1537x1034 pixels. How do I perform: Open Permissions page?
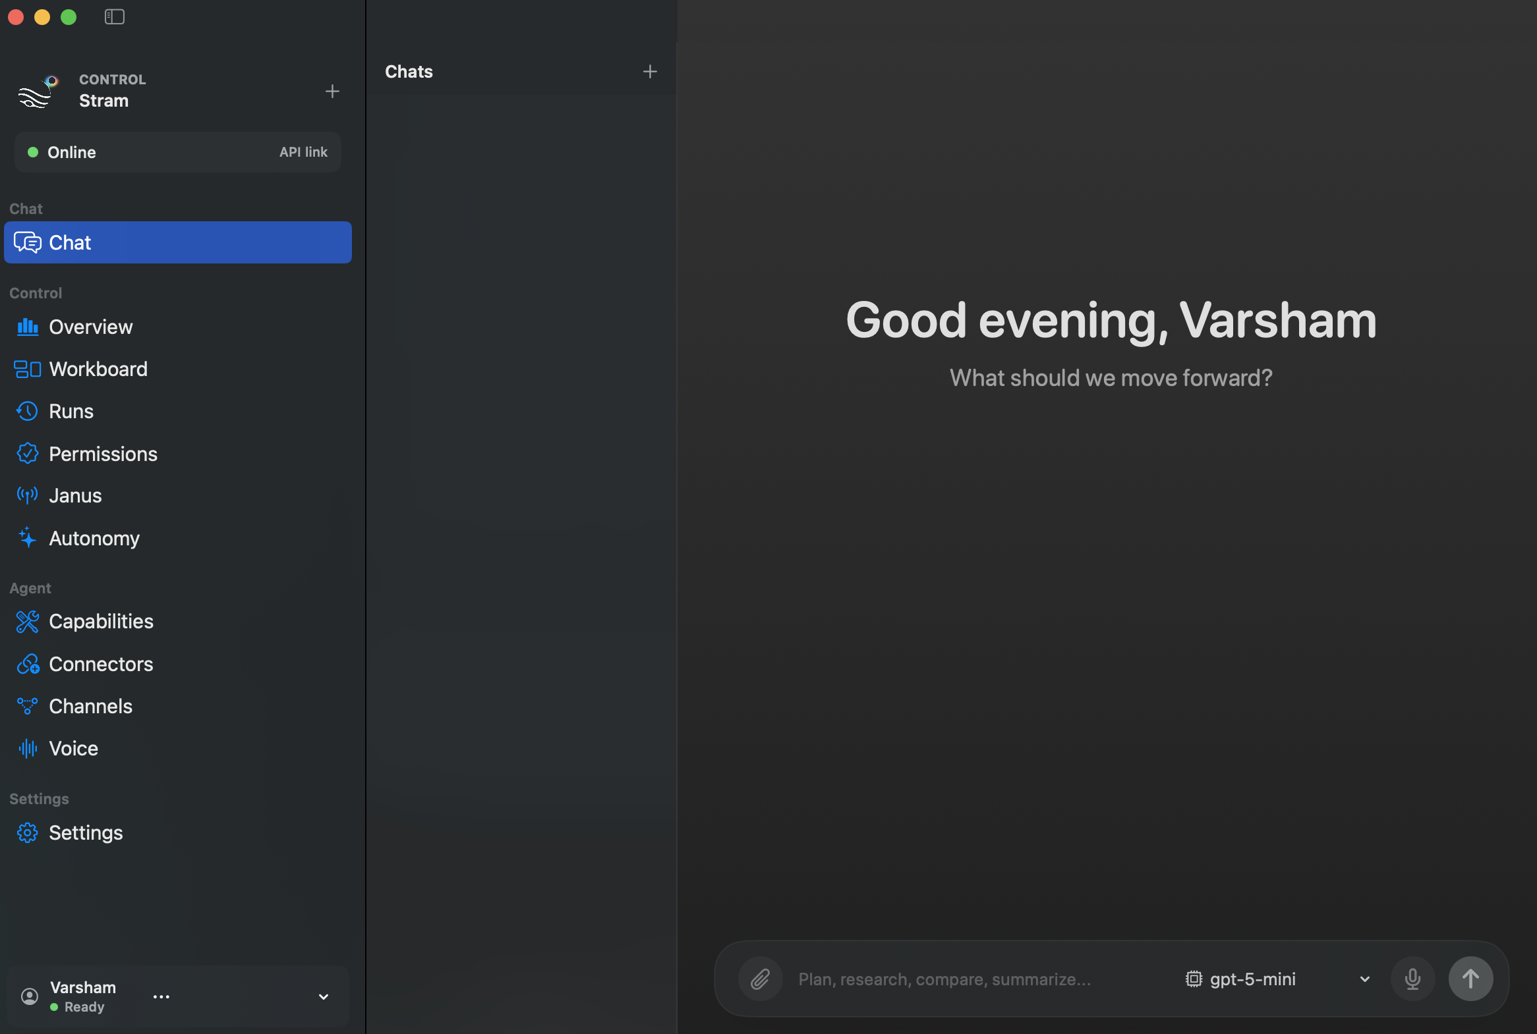(177, 454)
